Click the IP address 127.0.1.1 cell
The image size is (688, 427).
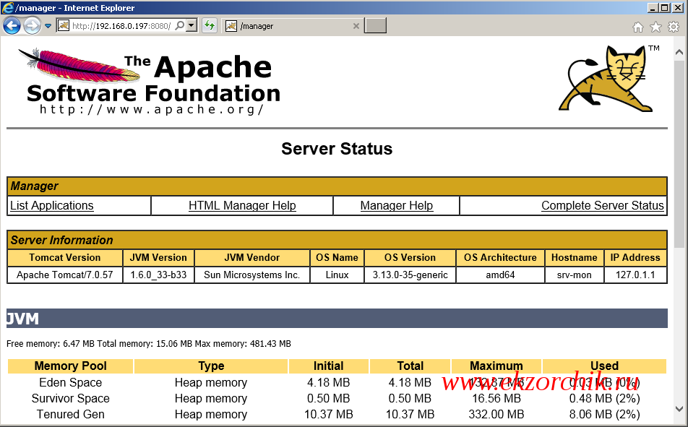coord(635,275)
